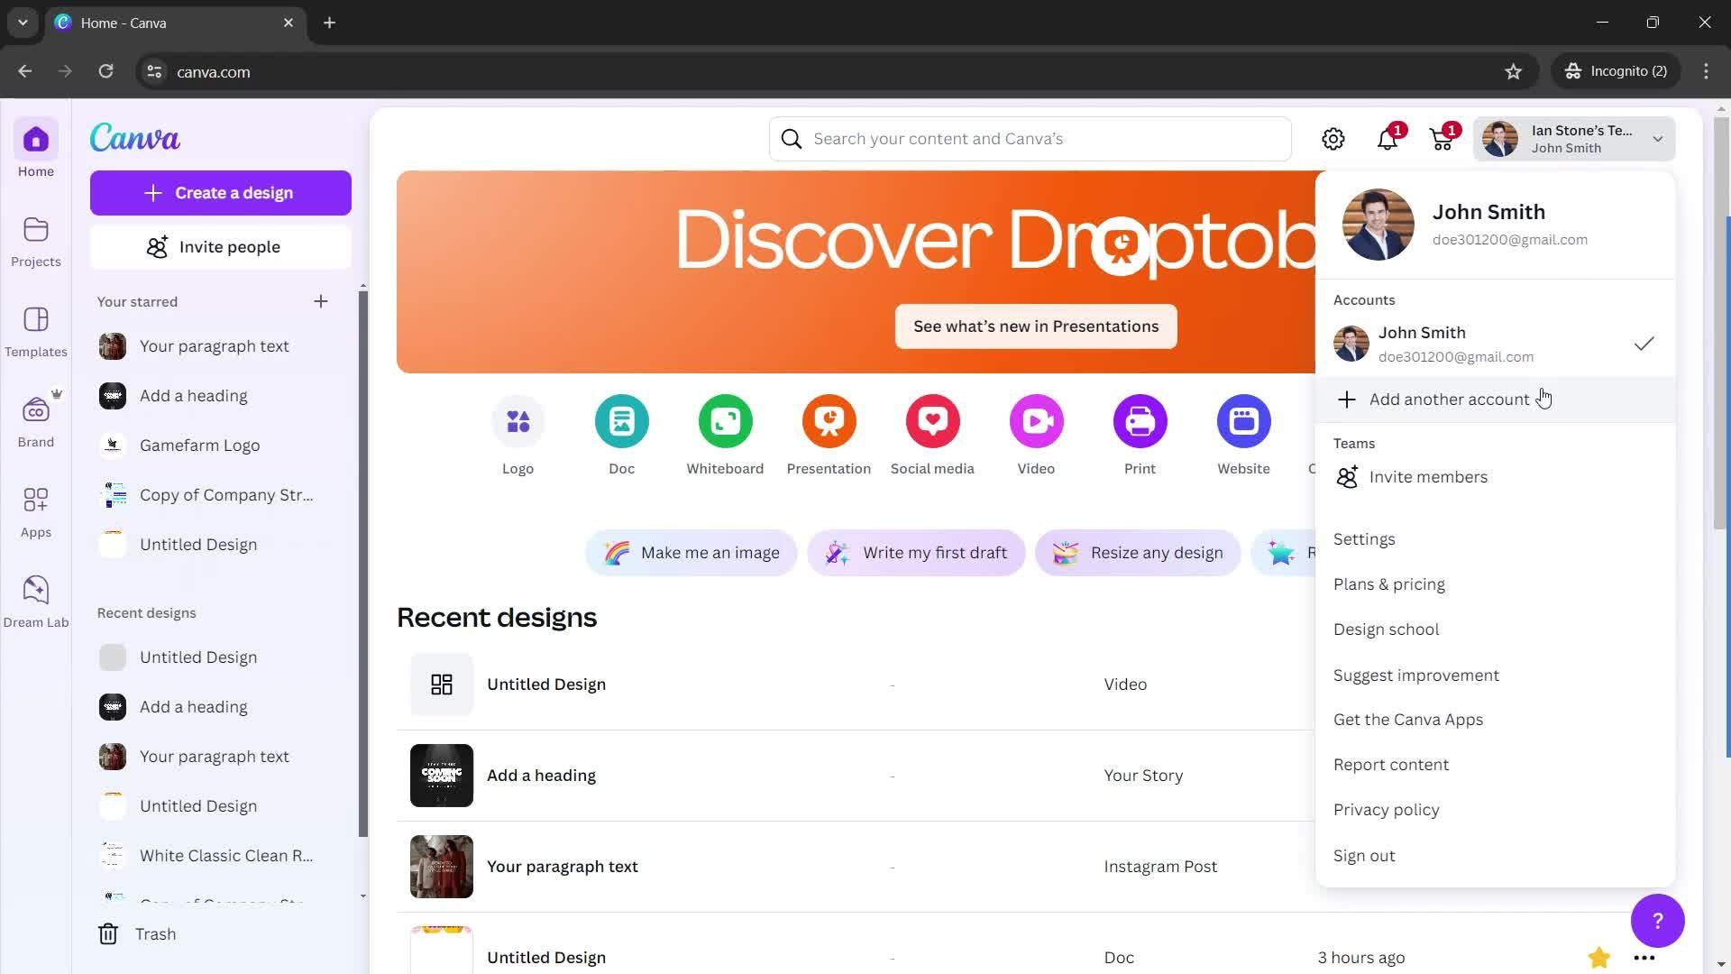Screen dimensions: 1731x974
Task: Open Dream Lab in the sidebar
Action: pyautogui.click(x=36, y=602)
